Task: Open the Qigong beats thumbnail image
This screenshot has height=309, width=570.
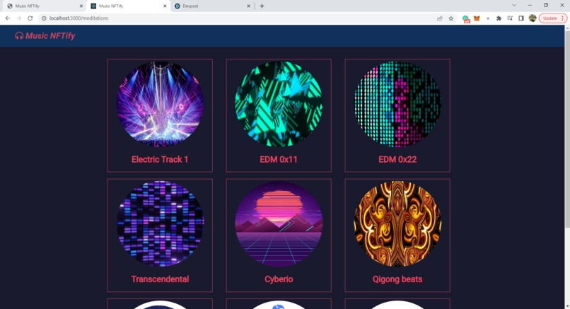Action: tap(397, 224)
